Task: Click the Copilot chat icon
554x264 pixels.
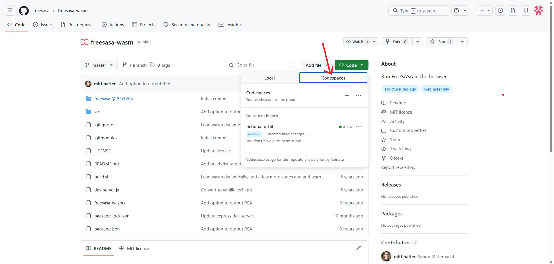Action: pos(456,11)
